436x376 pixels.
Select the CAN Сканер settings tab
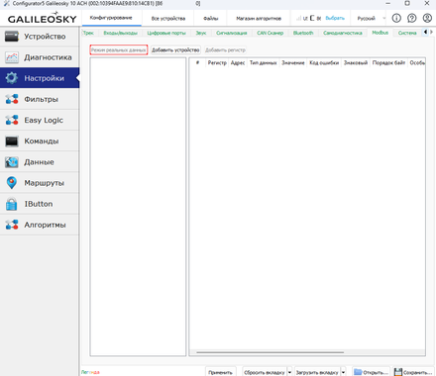(x=271, y=33)
